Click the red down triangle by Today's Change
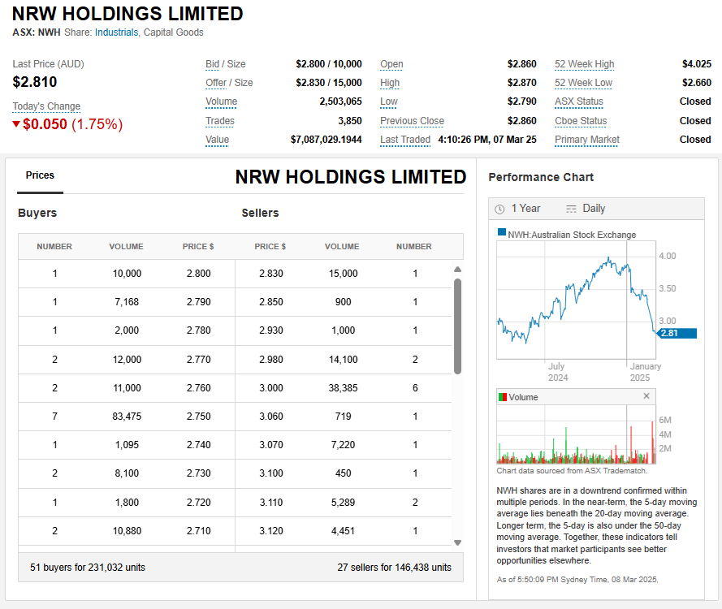Image resolution: width=722 pixels, height=609 pixels. (x=16, y=124)
